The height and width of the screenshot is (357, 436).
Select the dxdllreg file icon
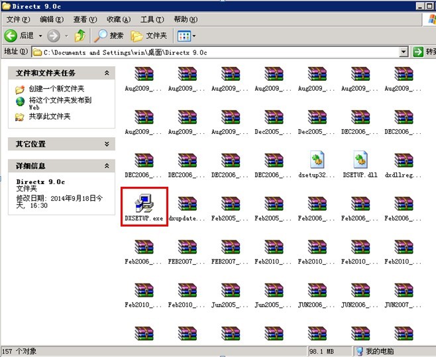[404, 160]
